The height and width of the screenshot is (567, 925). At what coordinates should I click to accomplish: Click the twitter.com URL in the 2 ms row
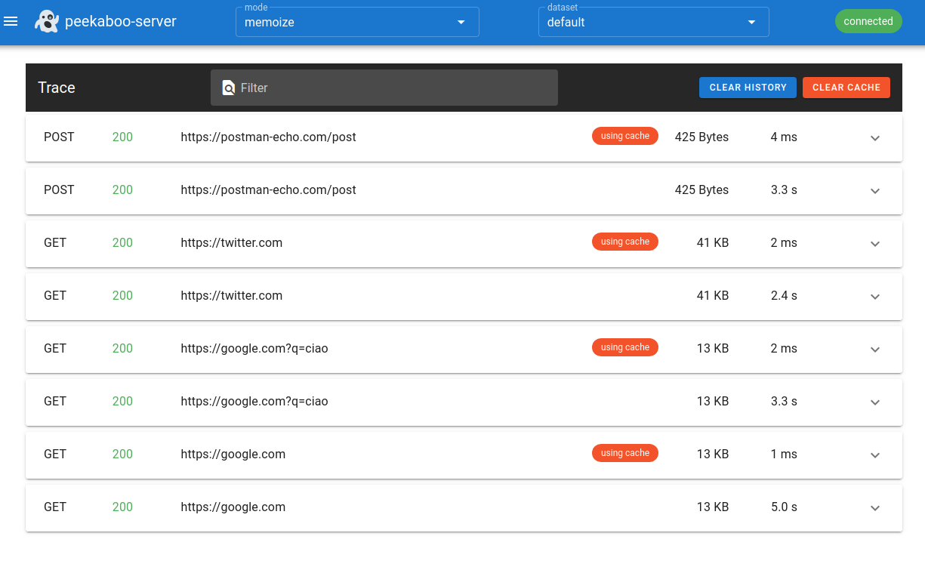tap(231, 242)
